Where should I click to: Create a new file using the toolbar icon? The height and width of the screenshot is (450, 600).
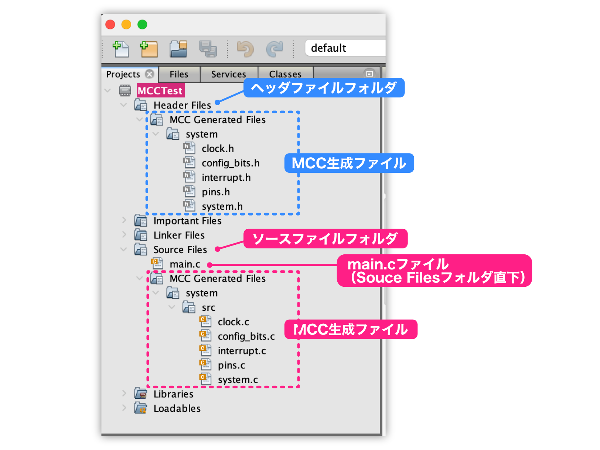pyautogui.click(x=121, y=49)
